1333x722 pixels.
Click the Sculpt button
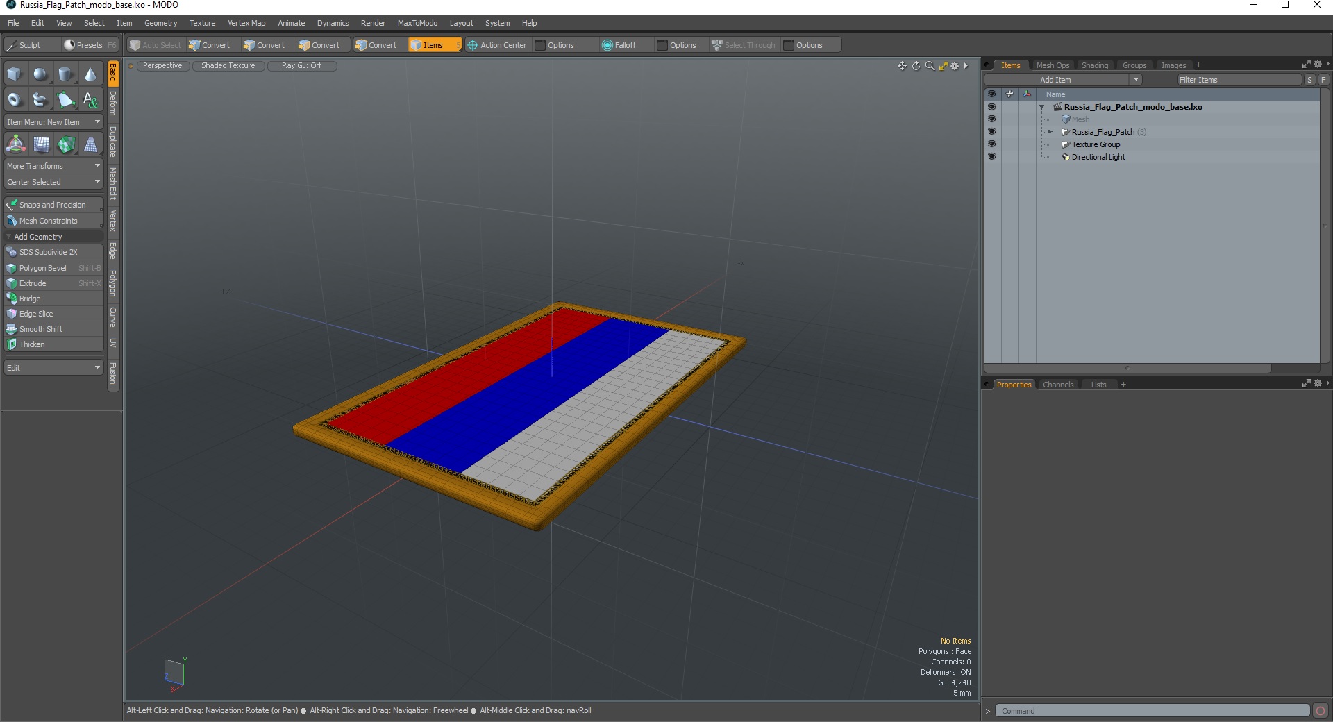point(31,45)
